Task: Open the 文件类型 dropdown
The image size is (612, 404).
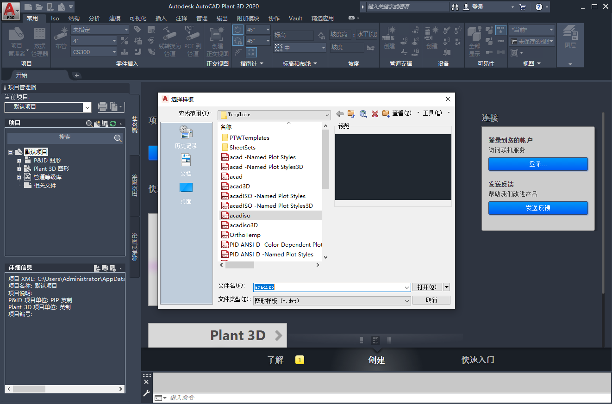Action: tap(407, 300)
